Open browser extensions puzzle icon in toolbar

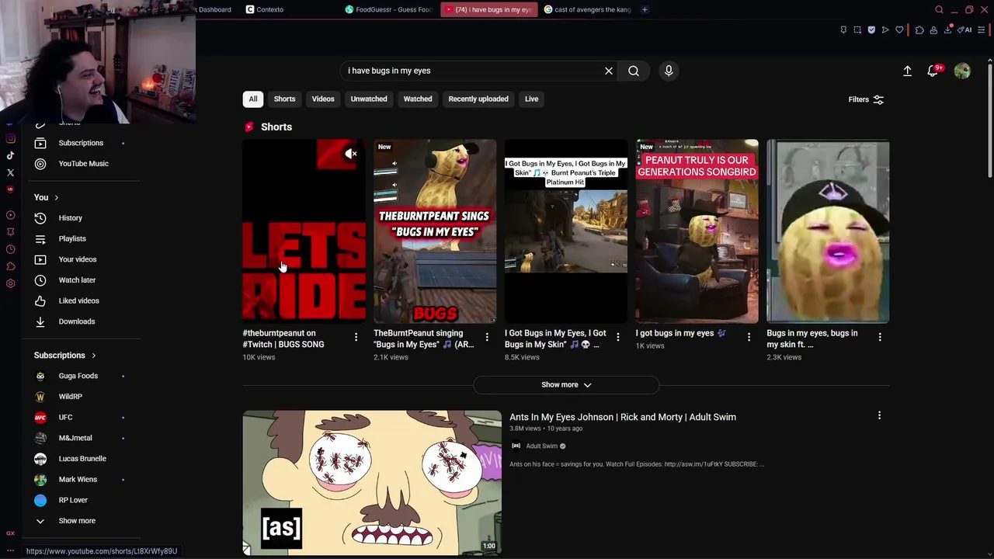(x=919, y=30)
